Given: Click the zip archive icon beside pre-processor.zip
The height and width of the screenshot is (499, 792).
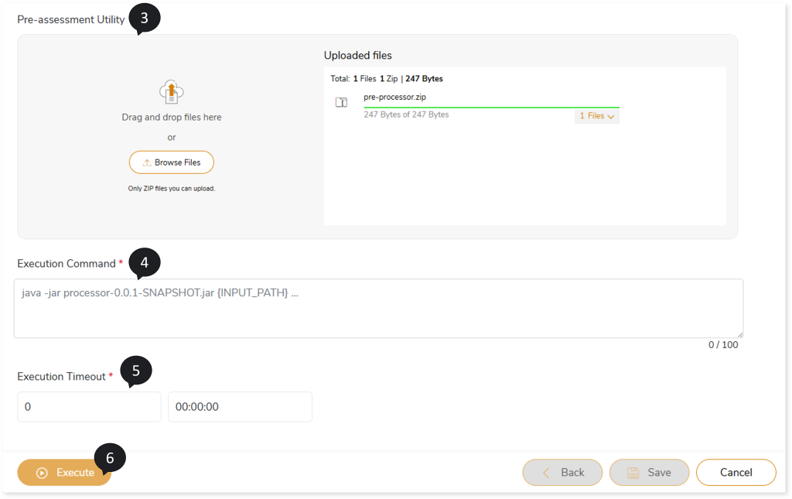Looking at the screenshot, I should tap(341, 102).
